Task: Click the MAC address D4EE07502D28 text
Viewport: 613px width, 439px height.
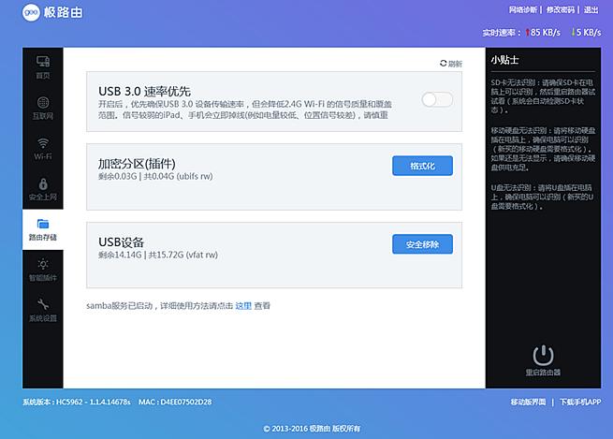Action: (175, 402)
